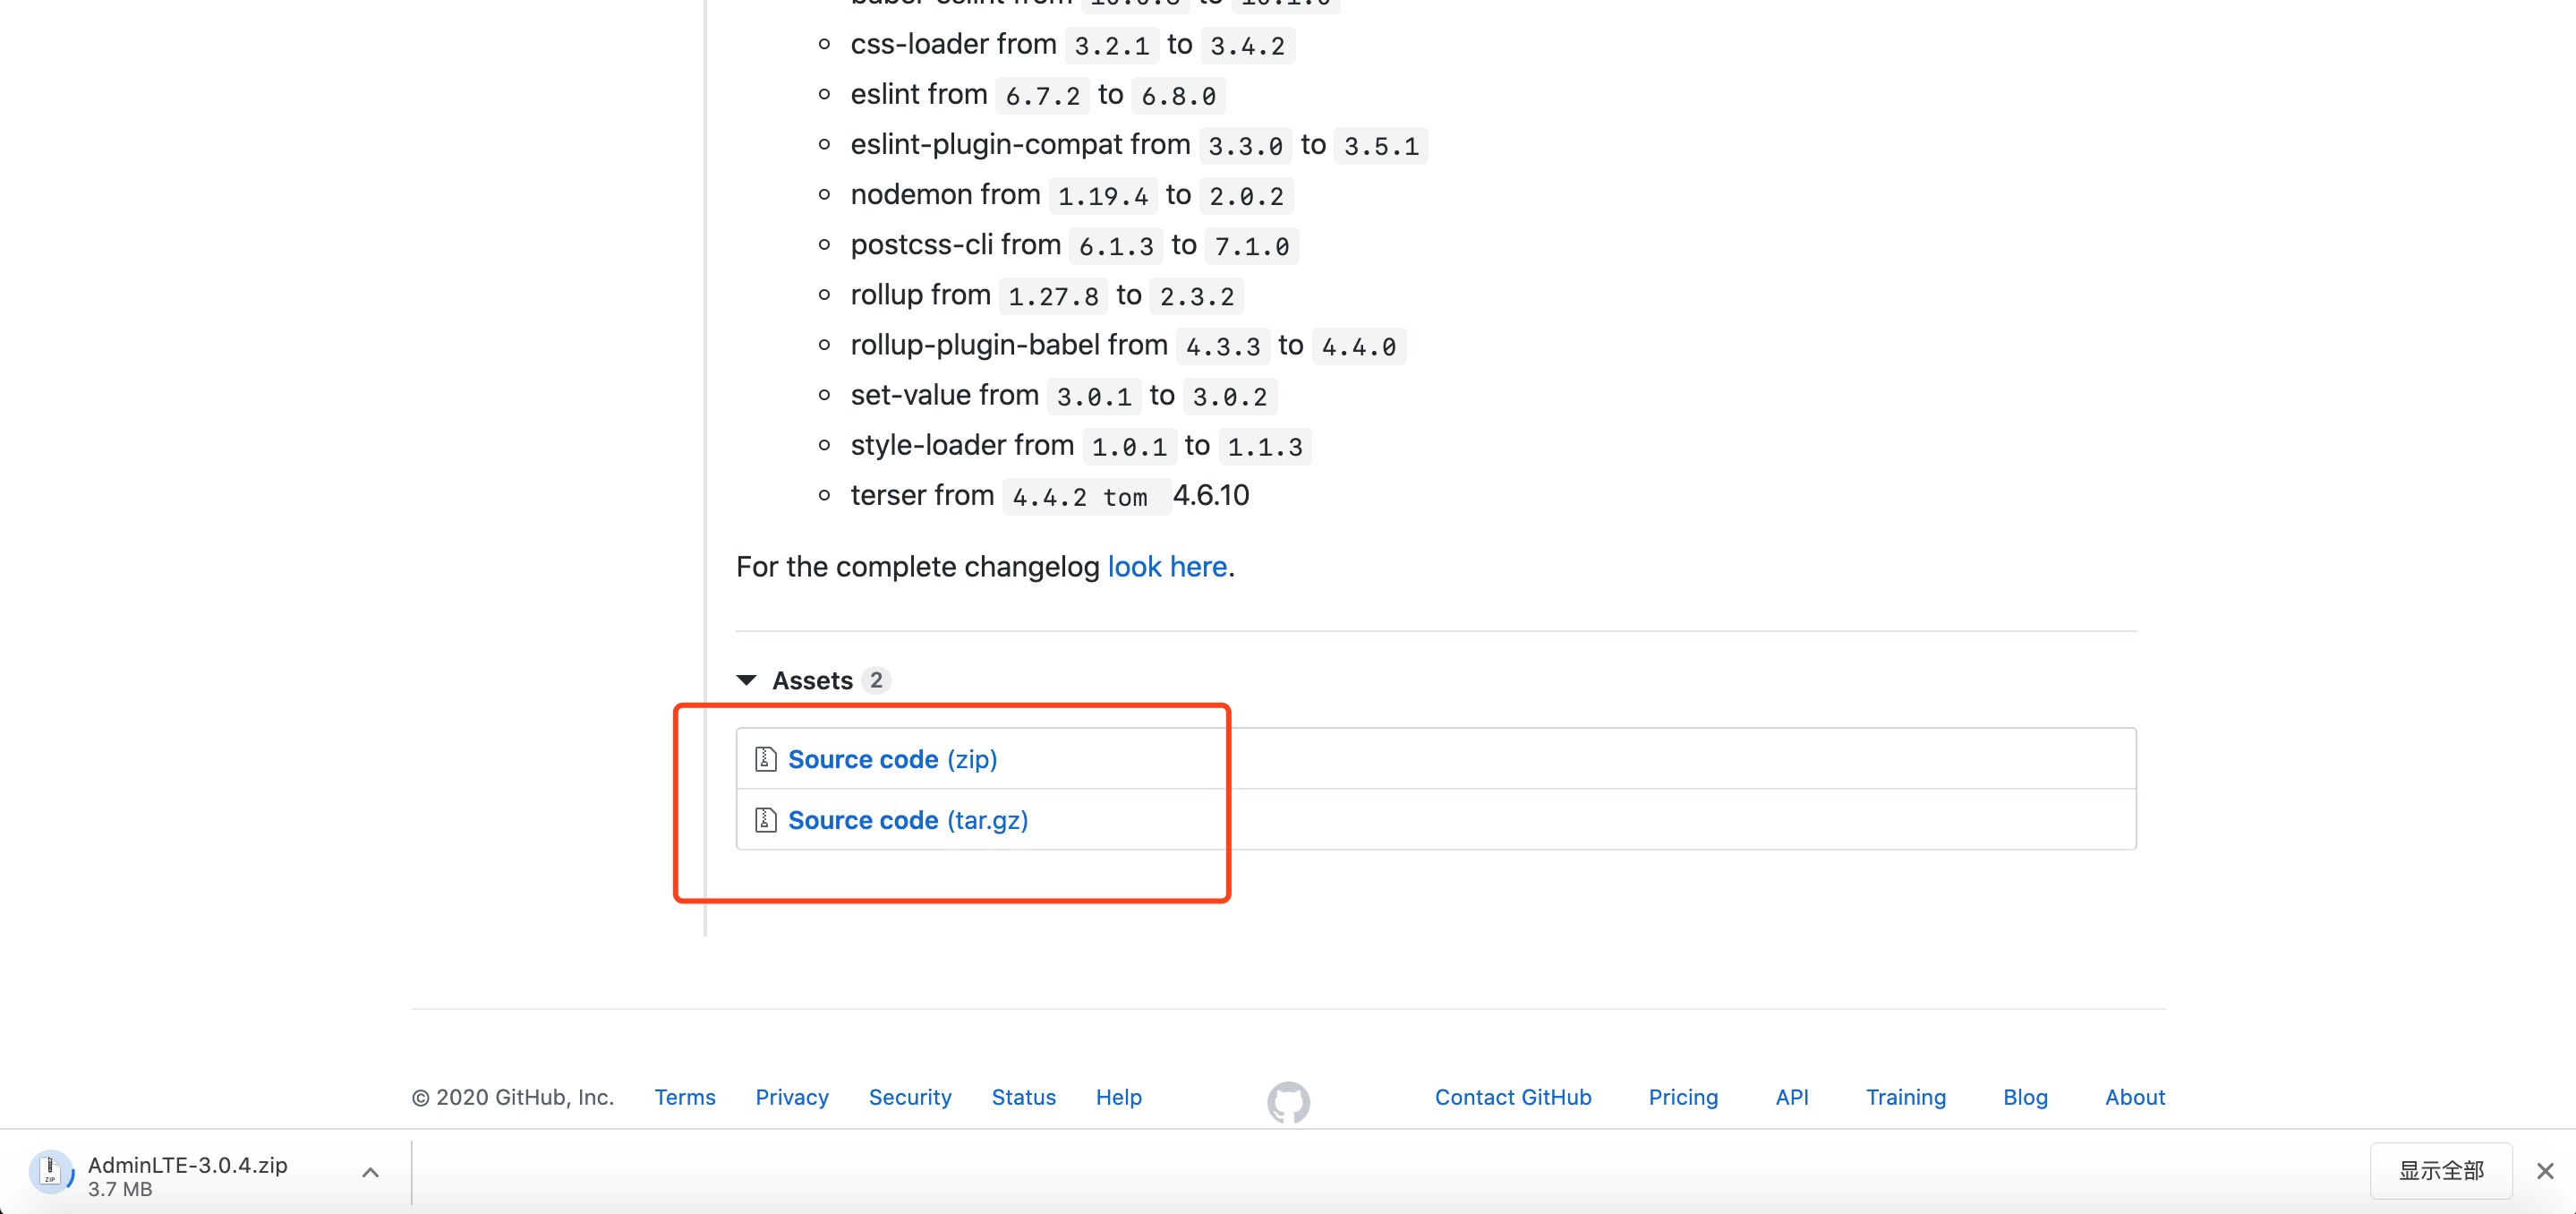The image size is (2576, 1214).
Task: Click the archive icon beside Source code (tar.gz)
Action: (765, 820)
